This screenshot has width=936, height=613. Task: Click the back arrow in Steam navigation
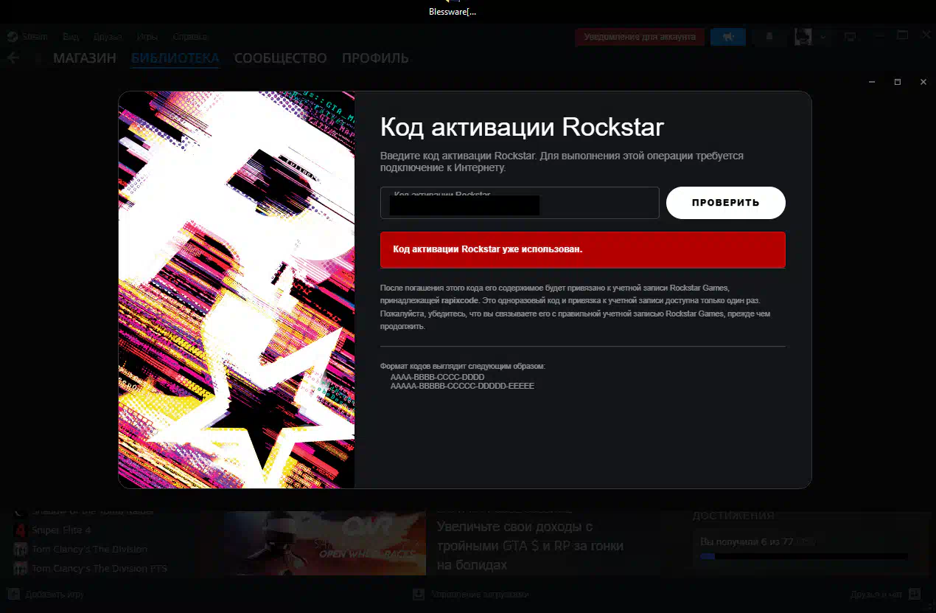click(13, 58)
